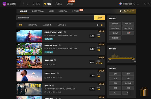Click the ¥67 price of 战地风云5
This screenshot has width=151, height=99.
click(x=98, y=37)
